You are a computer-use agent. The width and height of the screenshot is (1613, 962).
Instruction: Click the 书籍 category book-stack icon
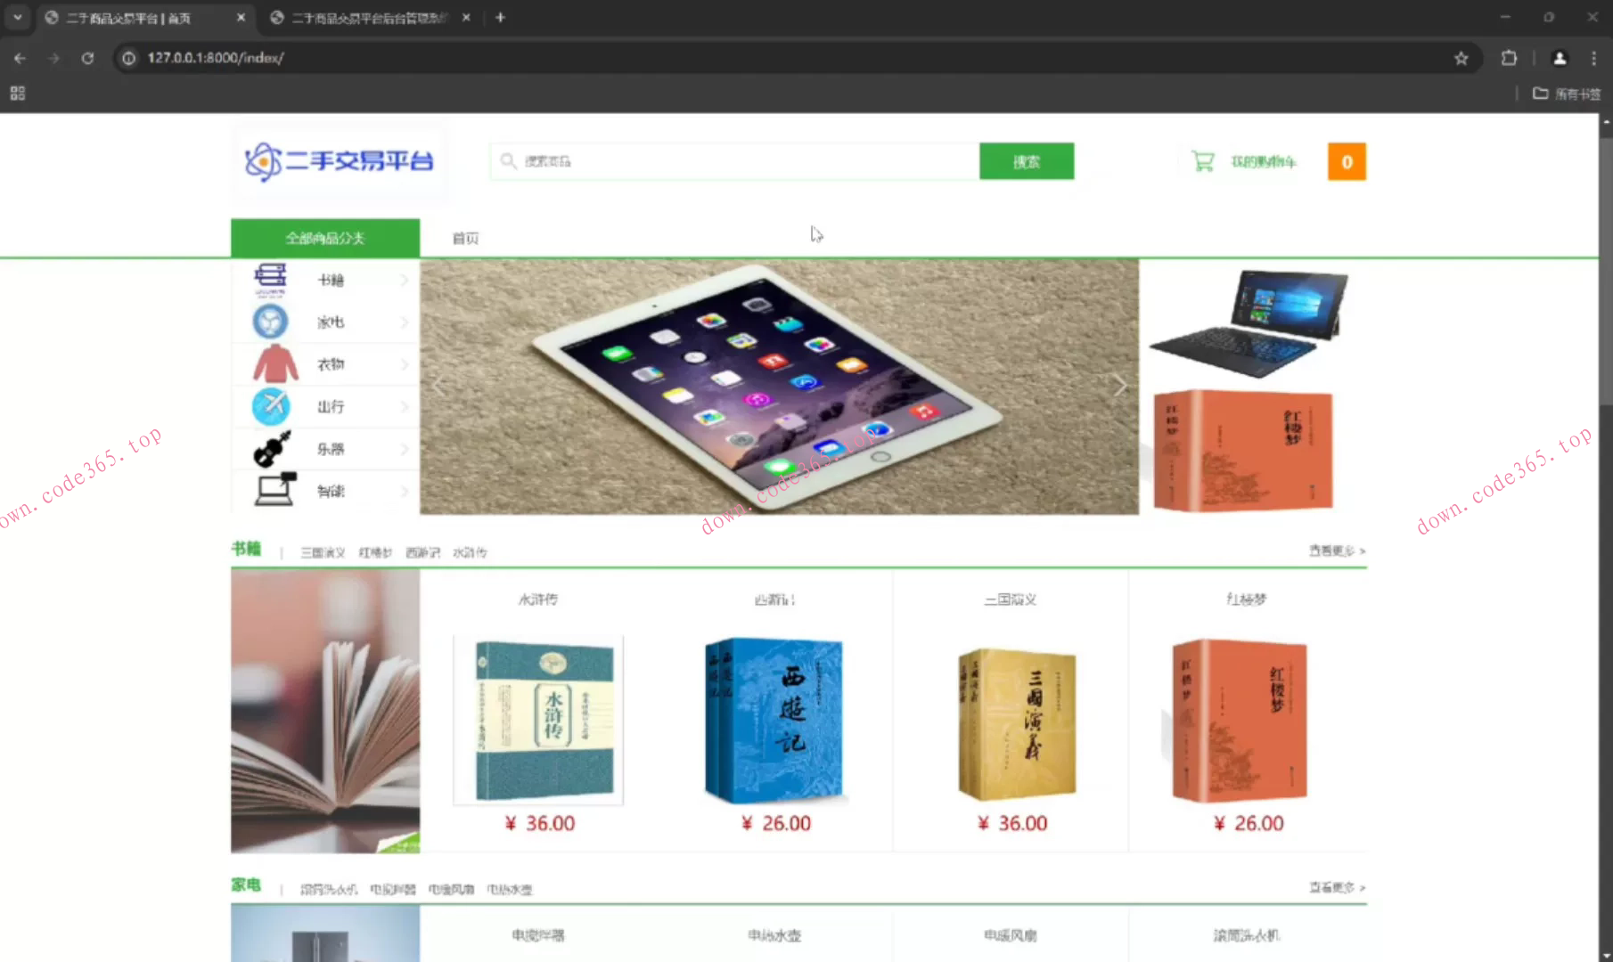[270, 279]
